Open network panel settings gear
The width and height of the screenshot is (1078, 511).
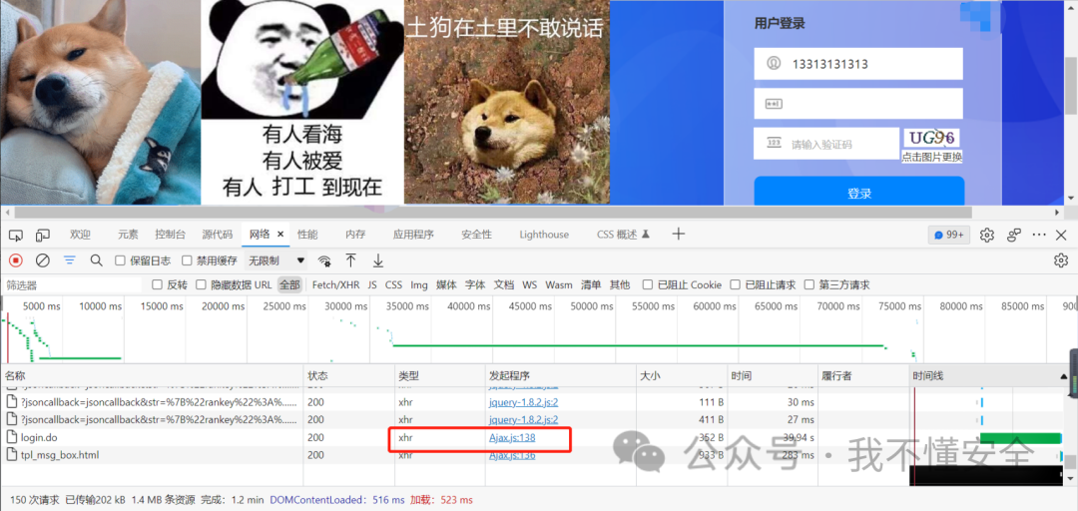coord(1061,260)
